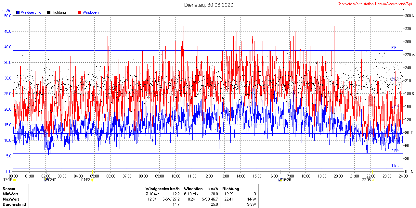
Task: Click the MinWert row label
Action: [10, 194]
